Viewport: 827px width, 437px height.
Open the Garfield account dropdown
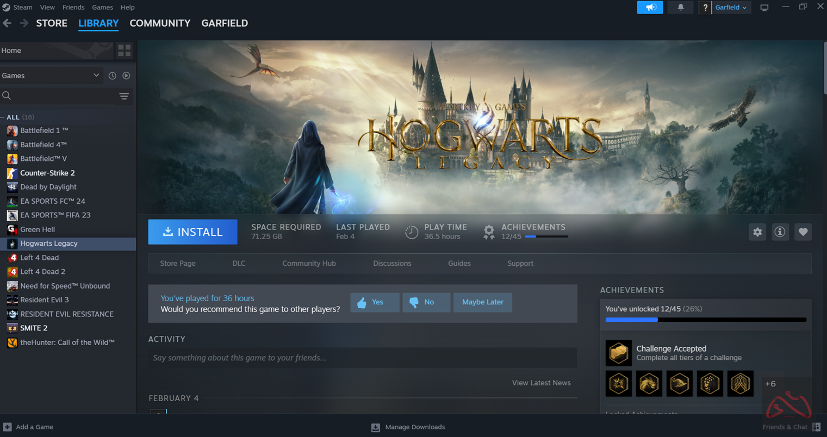pyautogui.click(x=731, y=8)
